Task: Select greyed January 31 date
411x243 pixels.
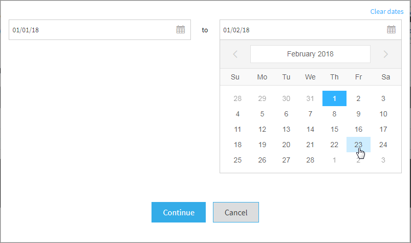Action: click(310, 98)
